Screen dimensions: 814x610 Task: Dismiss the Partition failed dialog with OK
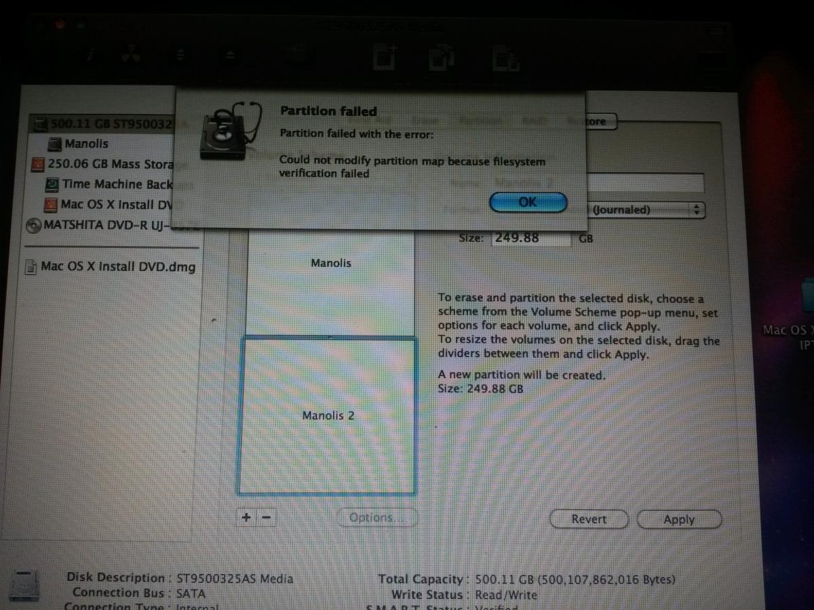528,202
